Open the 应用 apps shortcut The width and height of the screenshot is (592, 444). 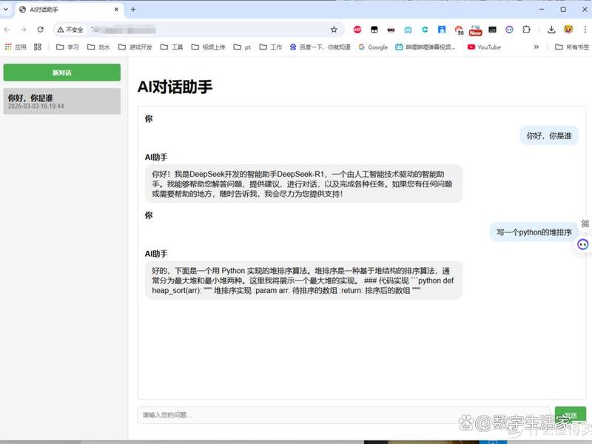16,47
